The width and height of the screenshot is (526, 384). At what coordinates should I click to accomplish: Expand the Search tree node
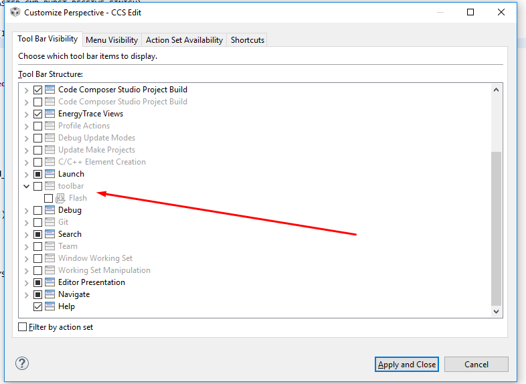click(27, 234)
